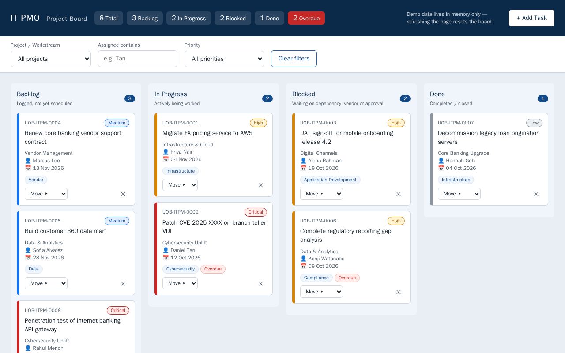Image resolution: width=565 pixels, height=353 pixels.
Task: Click the Blocked column count badge
Action: point(405,98)
